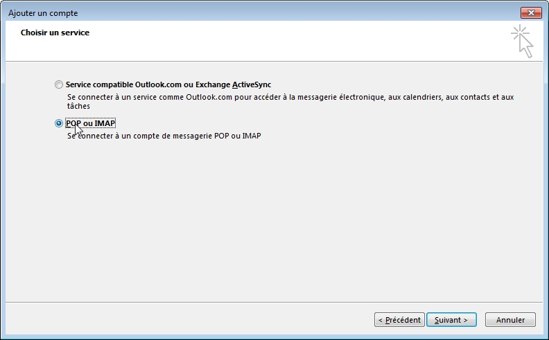
Task: Click the POP or IMAP description sentence
Action: pos(164,136)
